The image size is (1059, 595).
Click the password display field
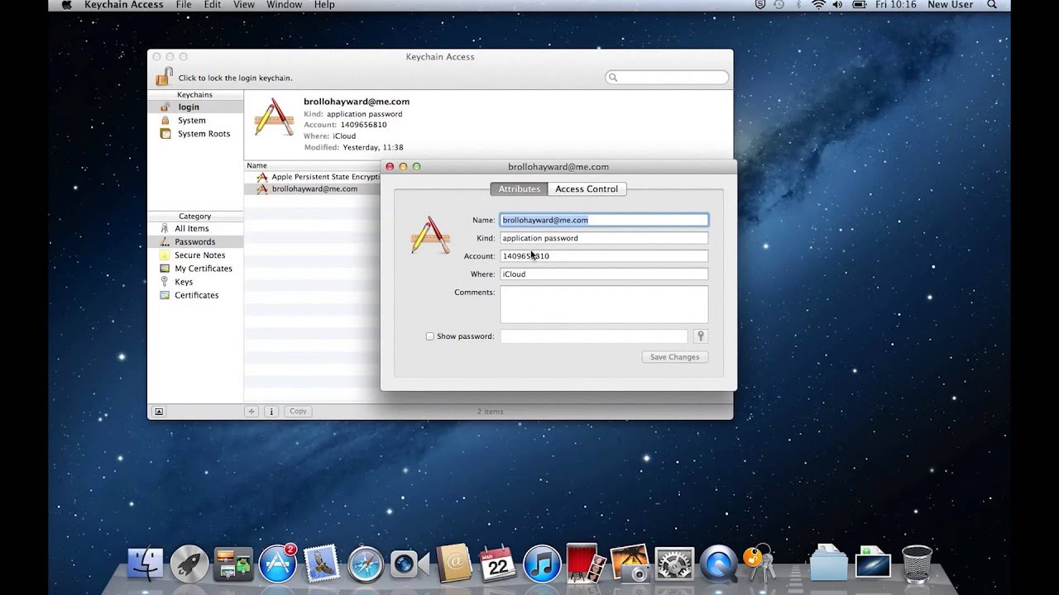tap(593, 336)
